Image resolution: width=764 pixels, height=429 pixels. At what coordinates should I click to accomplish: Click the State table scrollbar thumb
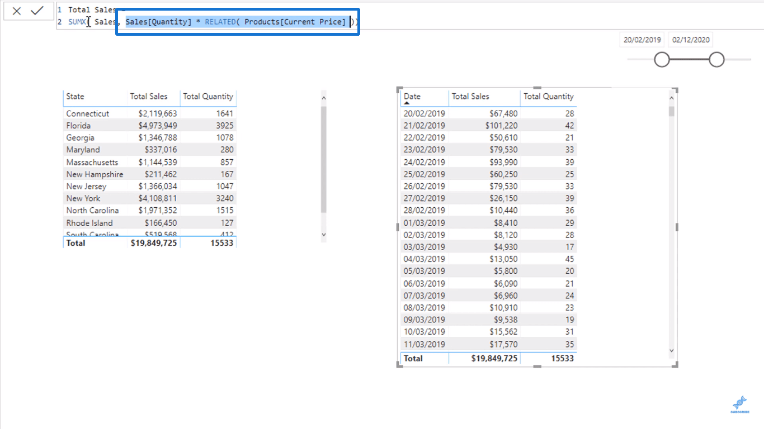323,159
